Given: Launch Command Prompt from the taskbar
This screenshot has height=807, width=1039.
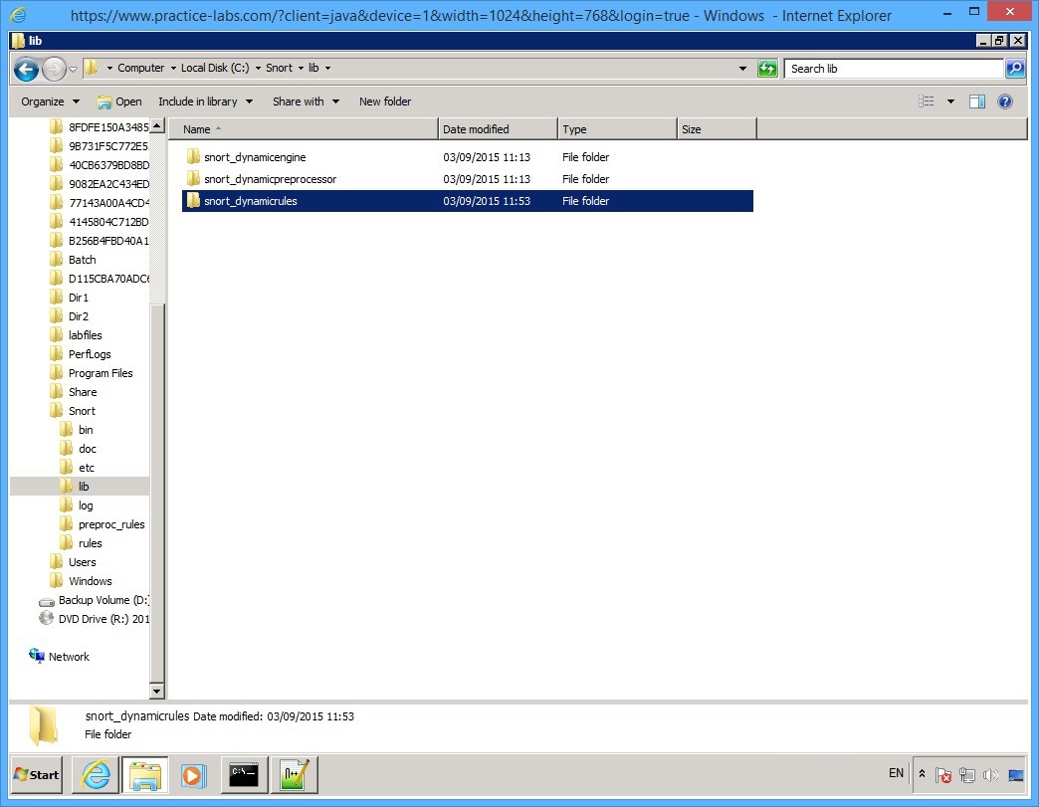Looking at the screenshot, I should (244, 774).
